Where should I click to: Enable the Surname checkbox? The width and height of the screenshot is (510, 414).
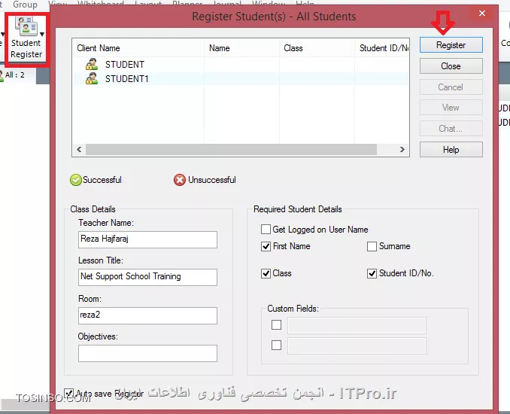[x=372, y=246]
